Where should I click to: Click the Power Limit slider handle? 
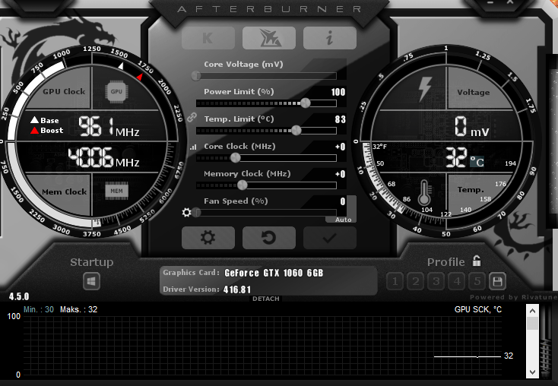click(x=306, y=103)
